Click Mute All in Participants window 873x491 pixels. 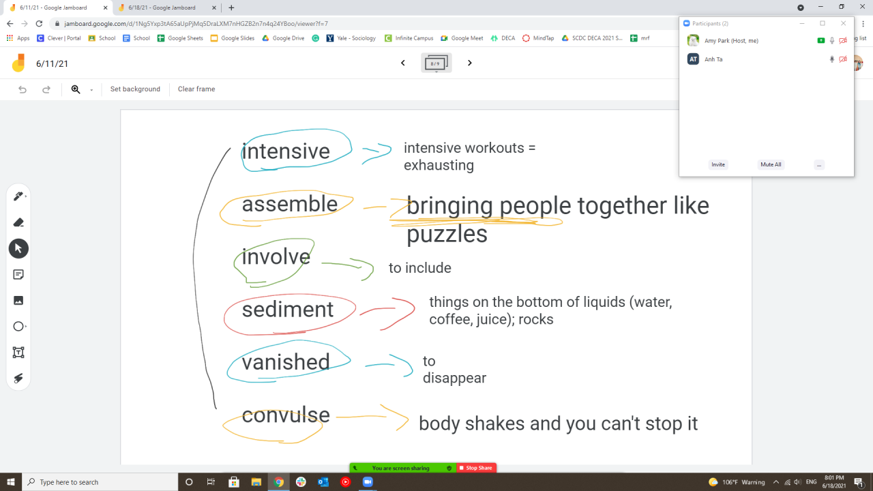(x=771, y=164)
